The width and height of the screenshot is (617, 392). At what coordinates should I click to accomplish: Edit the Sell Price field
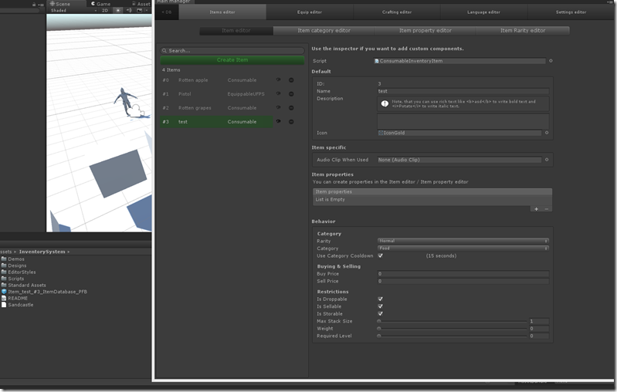tap(463, 281)
